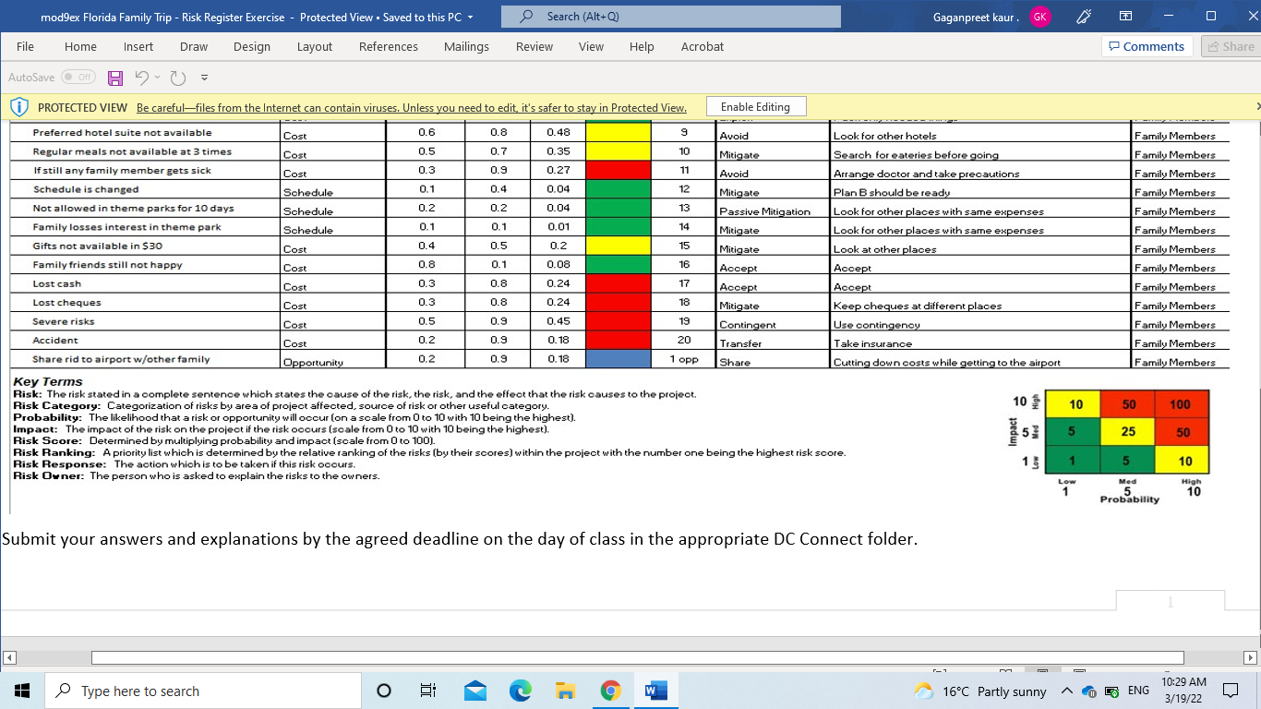
Task: Open the Draw tab
Action: click(194, 46)
